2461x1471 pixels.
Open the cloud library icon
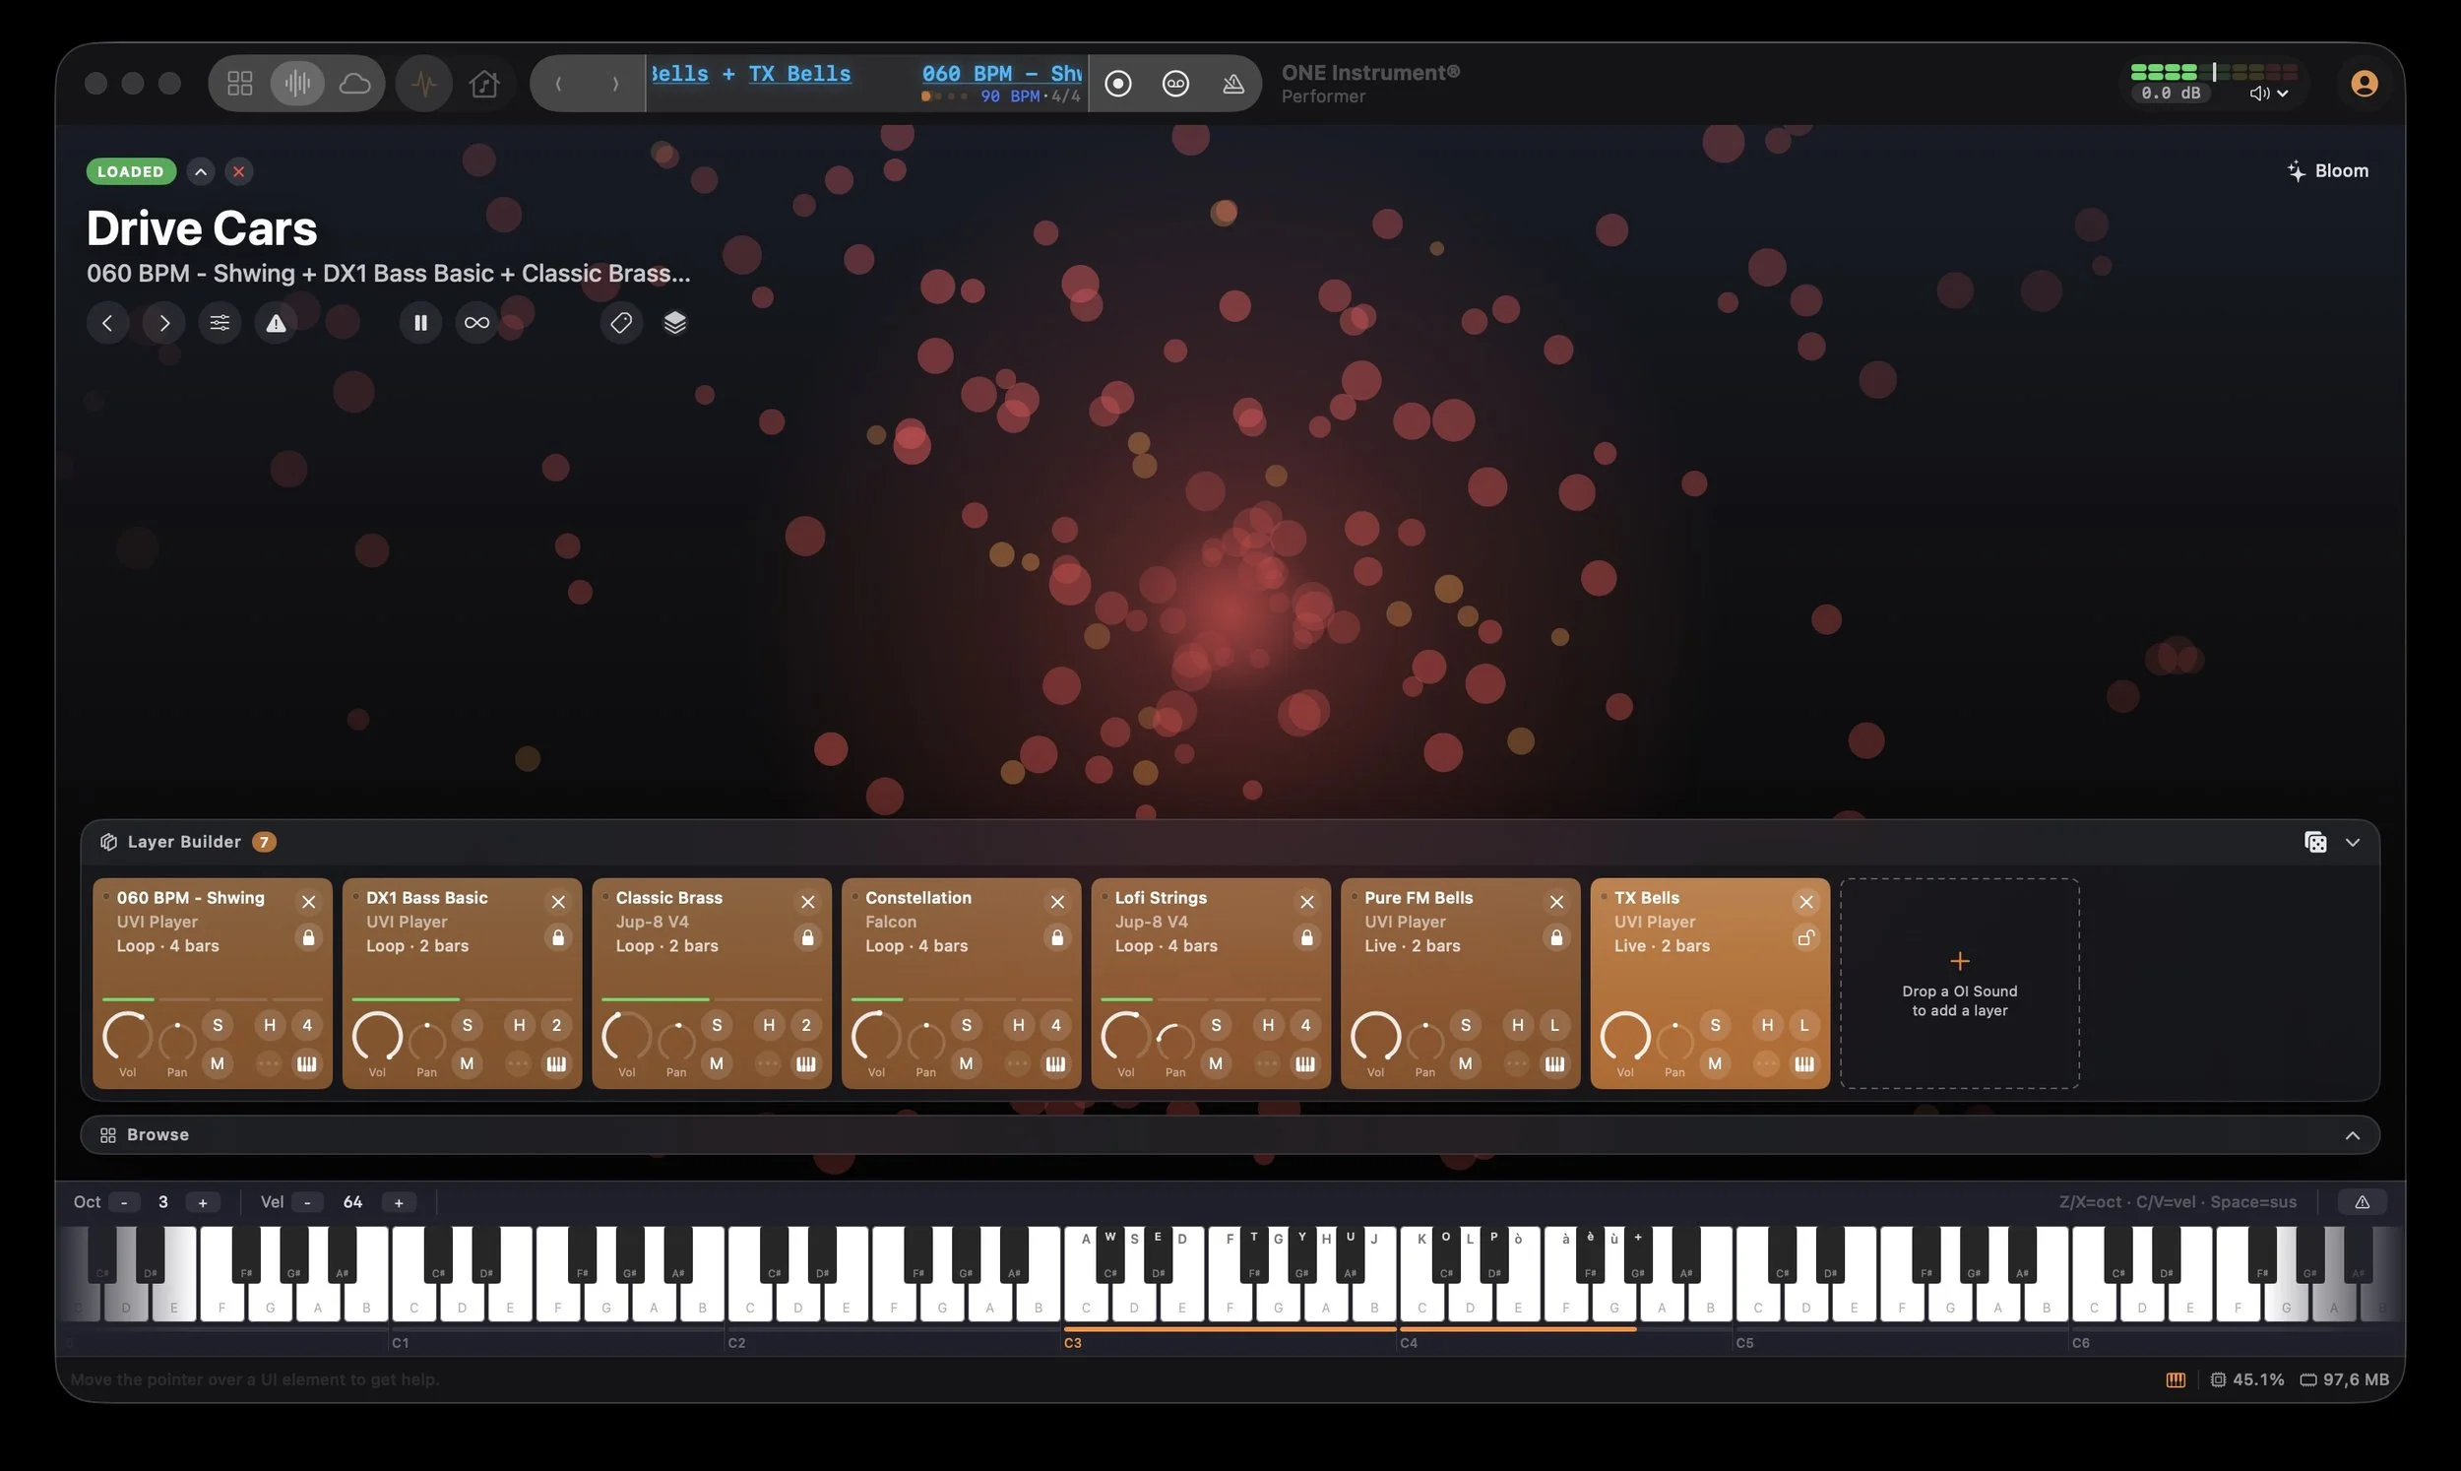(354, 84)
